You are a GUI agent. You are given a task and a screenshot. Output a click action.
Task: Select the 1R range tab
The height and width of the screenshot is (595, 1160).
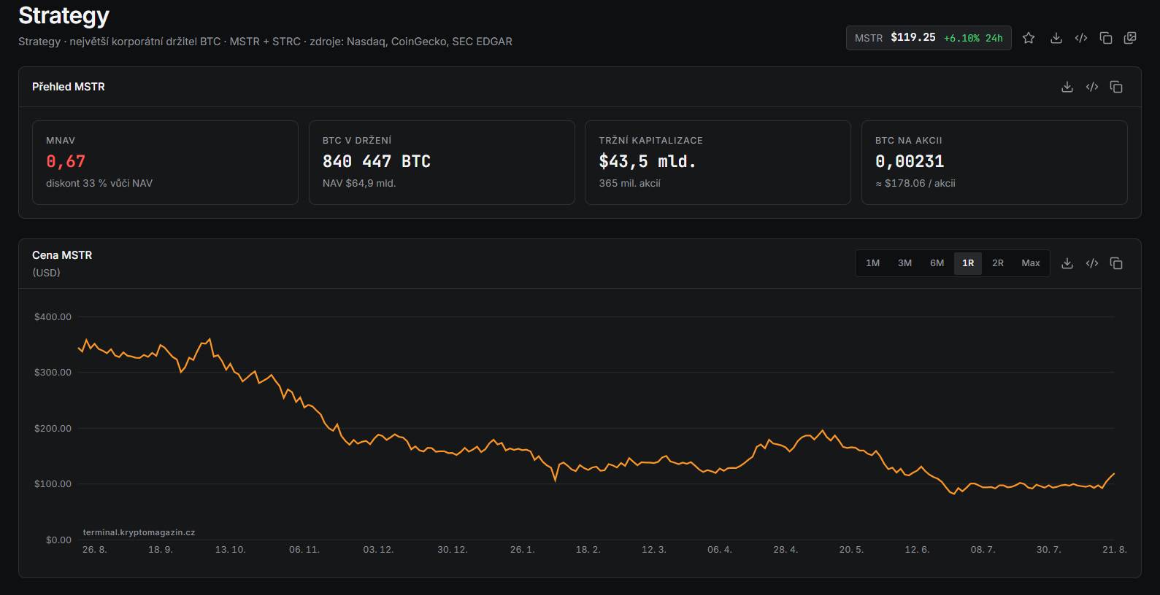pos(968,263)
